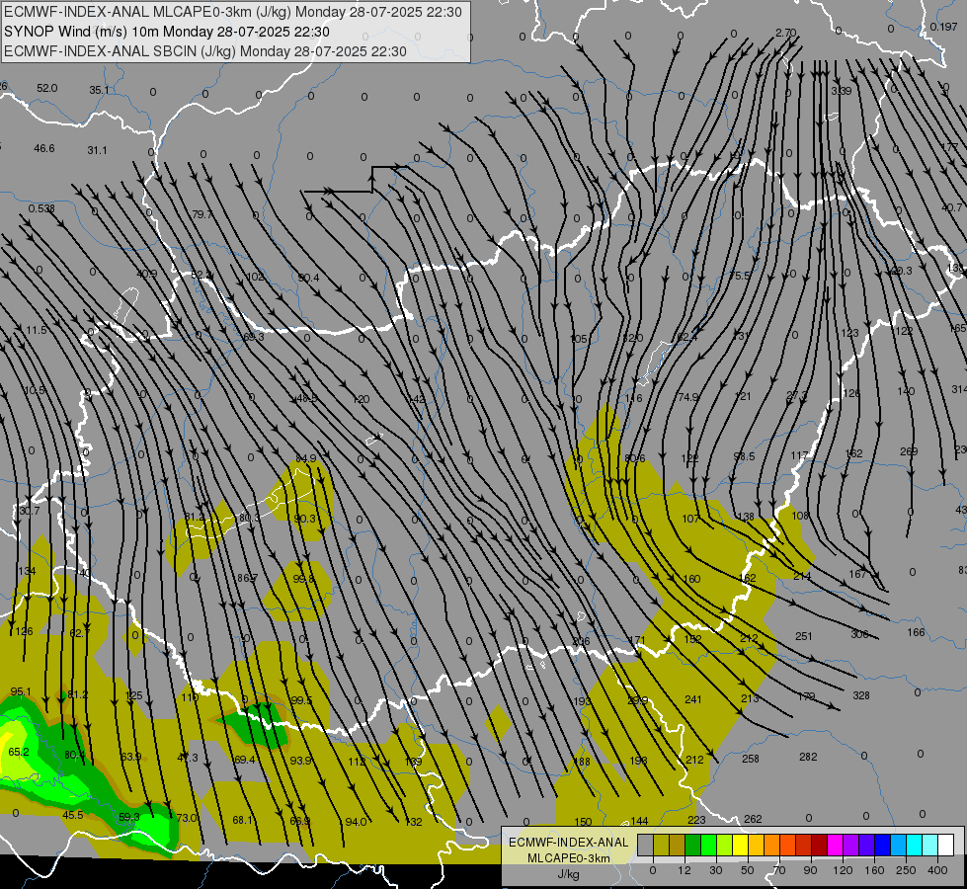Click the pure blue swatch right of 160
Image resolution: width=967 pixels, height=889 pixels.
pos(882,846)
